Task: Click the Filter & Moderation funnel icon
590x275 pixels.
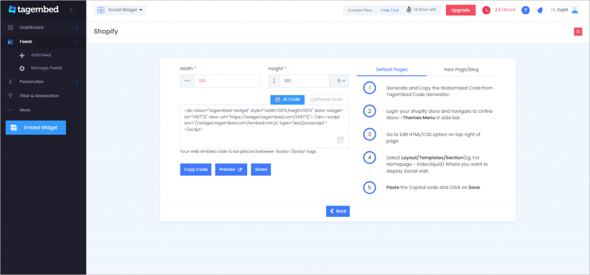Action: (10, 96)
